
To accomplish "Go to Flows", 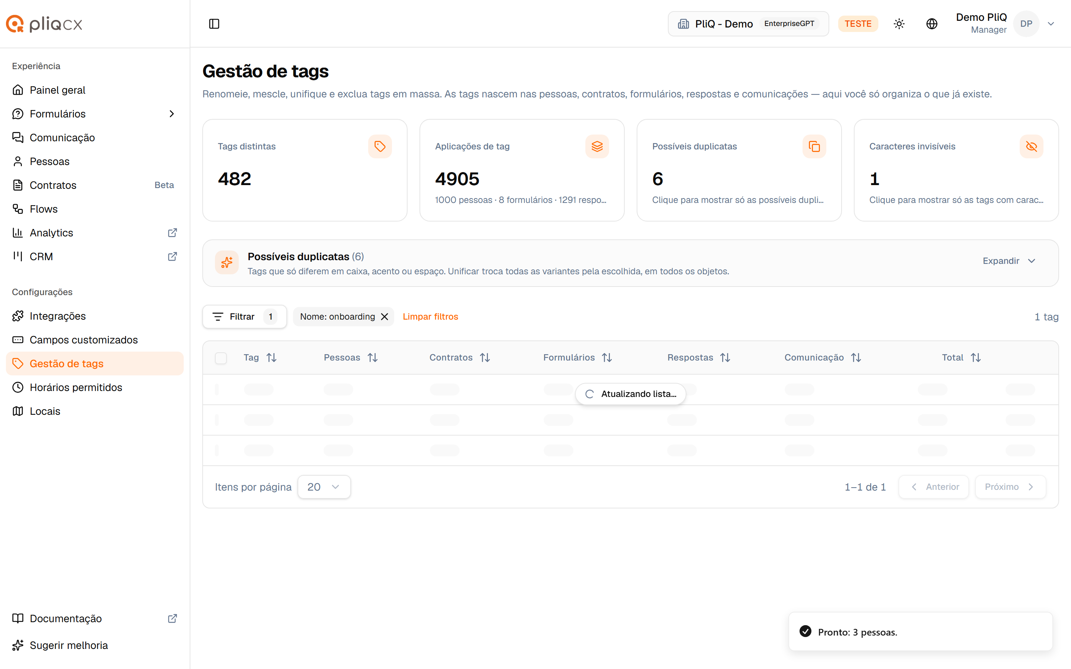I will pyautogui.click(x=95, y=209).
